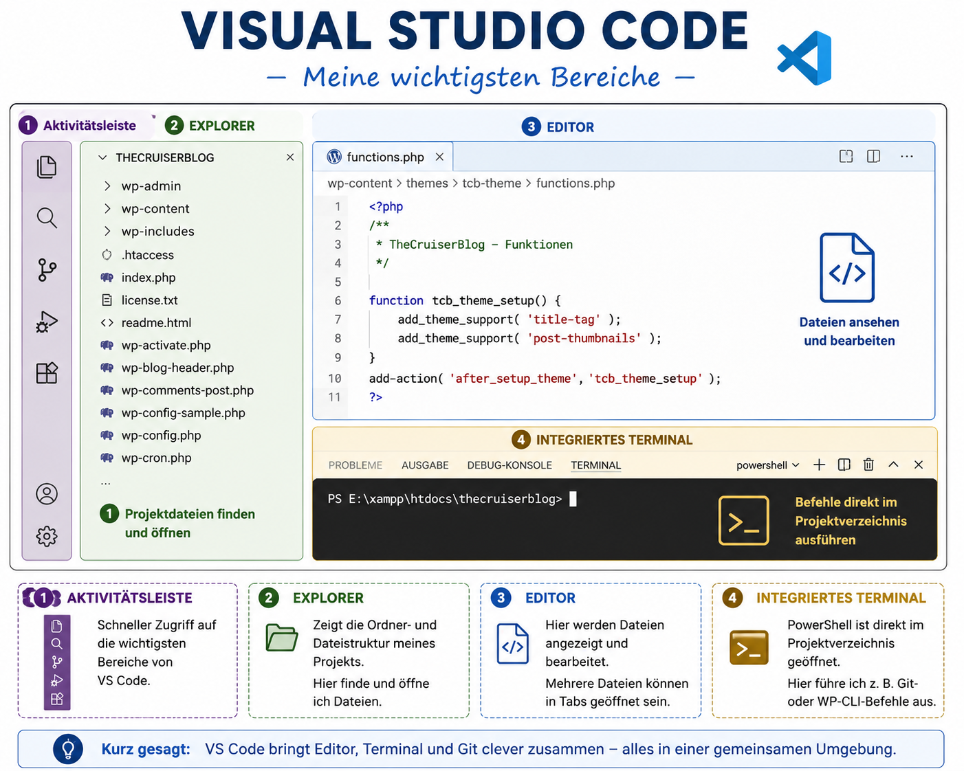
Task: Close the THECRUISERBLOG explorer panel
Action: (x=290, y=157)
